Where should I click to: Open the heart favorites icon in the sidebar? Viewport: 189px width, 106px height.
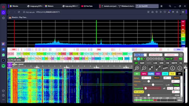tap(3, 91)
